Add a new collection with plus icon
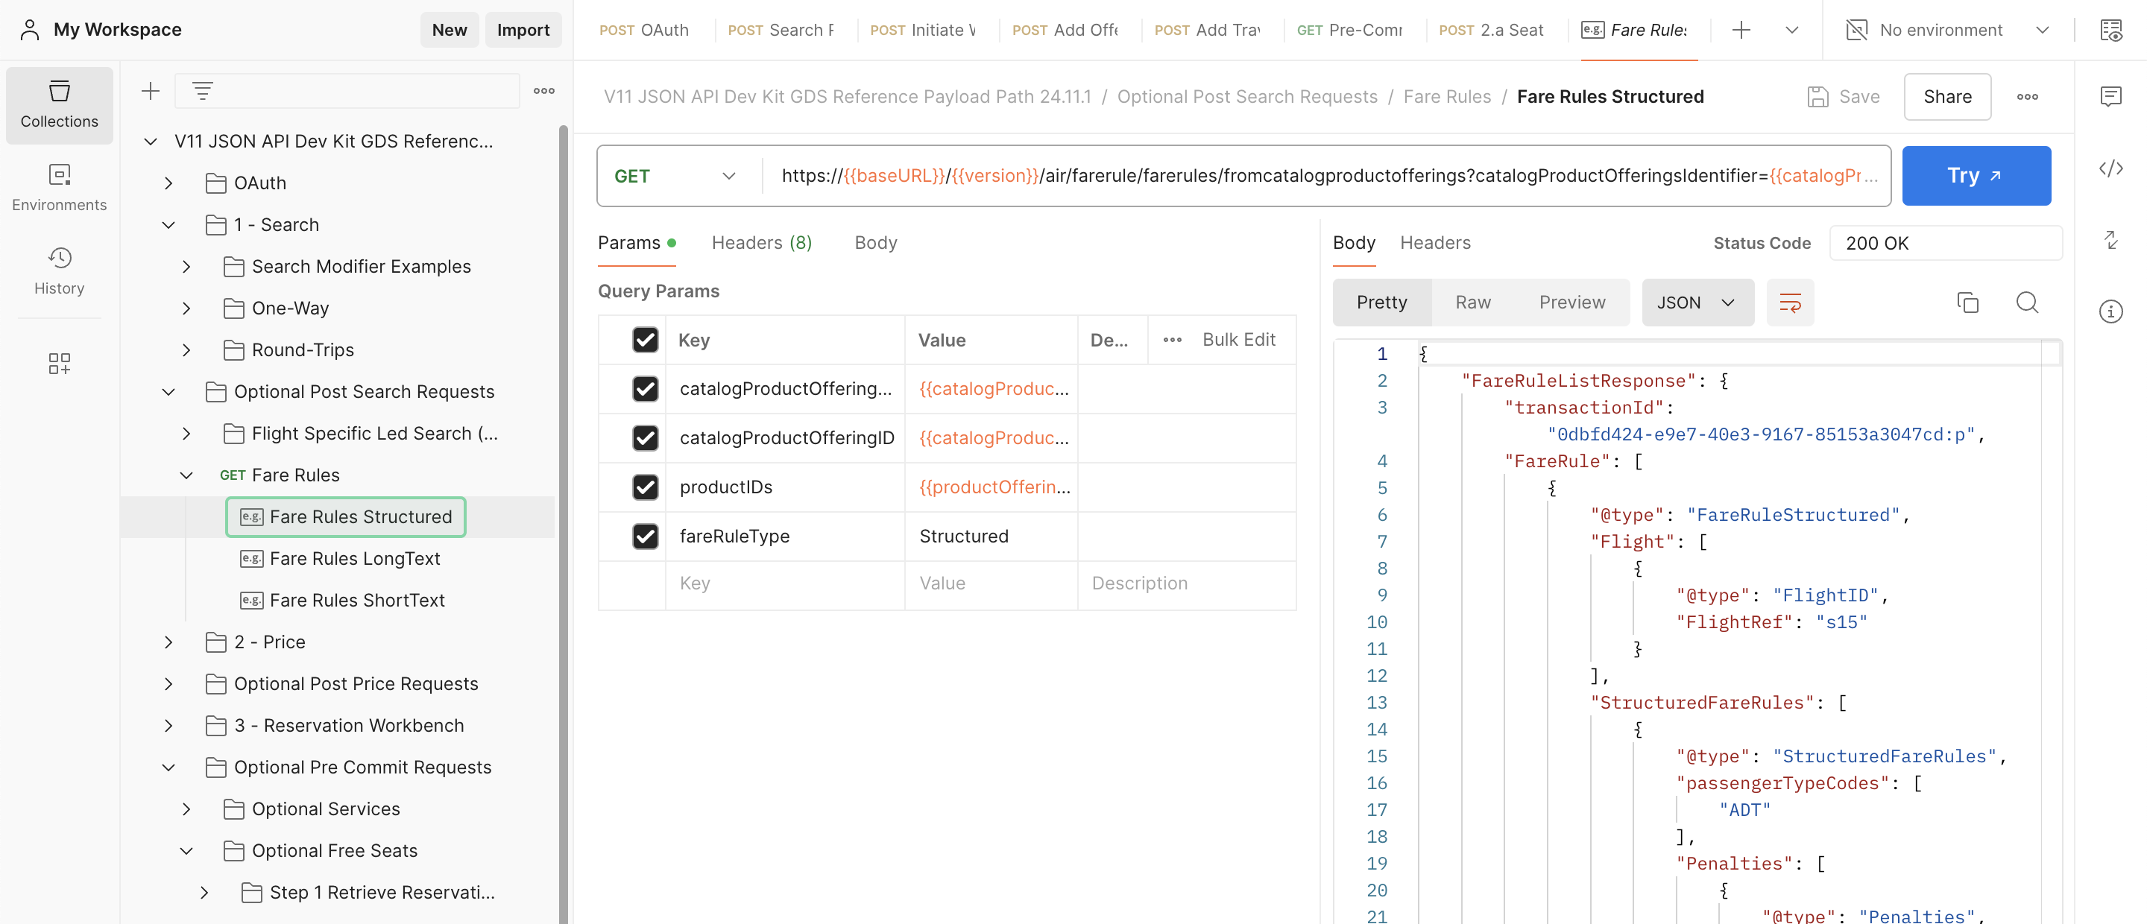Screen dimensions: 2147x924 click(150, 91)
